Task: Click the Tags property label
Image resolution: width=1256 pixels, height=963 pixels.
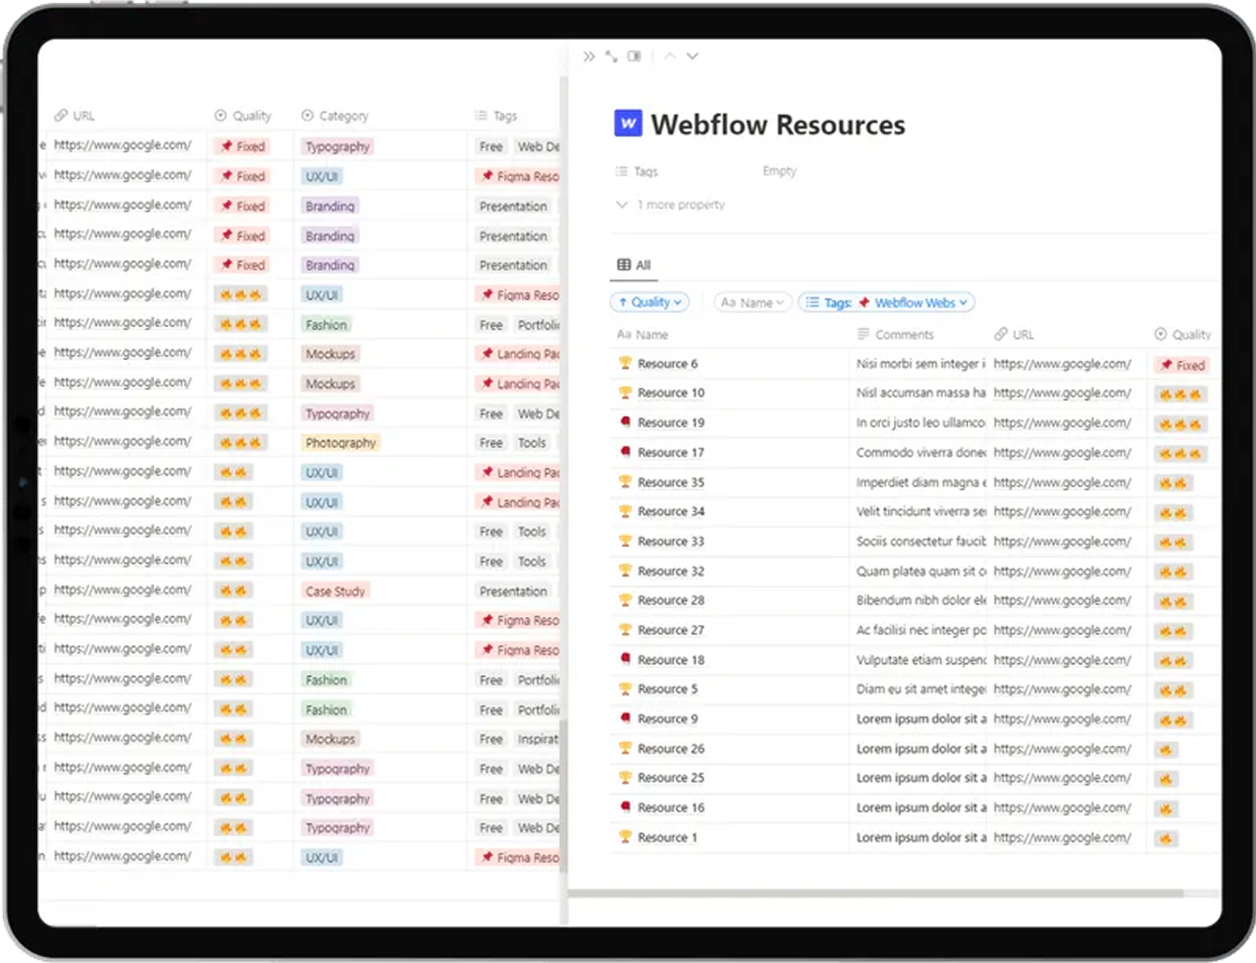Action: pyautogui.click(x=636, y=171)
